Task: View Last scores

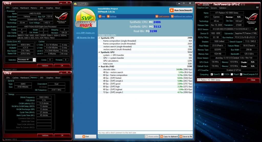Action: click(164, 16)
